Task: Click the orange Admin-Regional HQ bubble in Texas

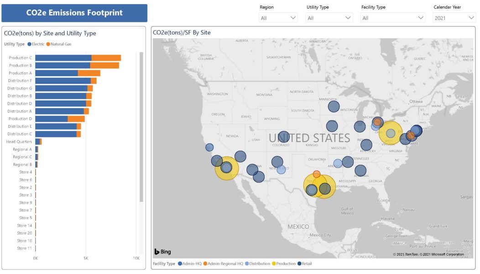Action: (x=317, y=175)
